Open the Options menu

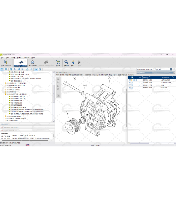coord(26,58)
